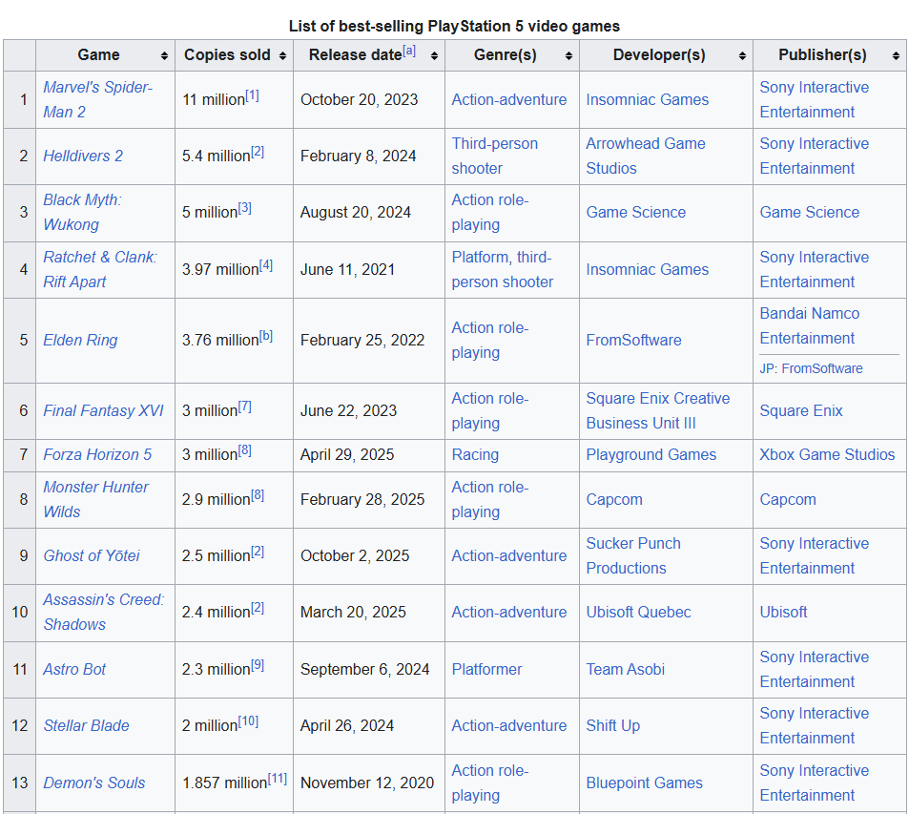The height and width of the screenshot is (814, 909).
Task: Select the October 20, 2023 release date
Action: pos(359,100)
